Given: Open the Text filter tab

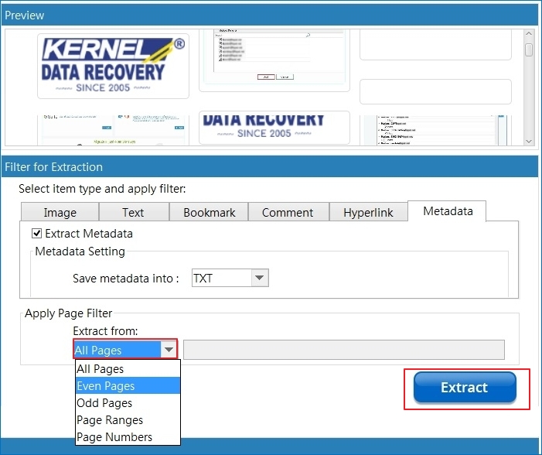Looking at the screenshot, I should point(134,212).
